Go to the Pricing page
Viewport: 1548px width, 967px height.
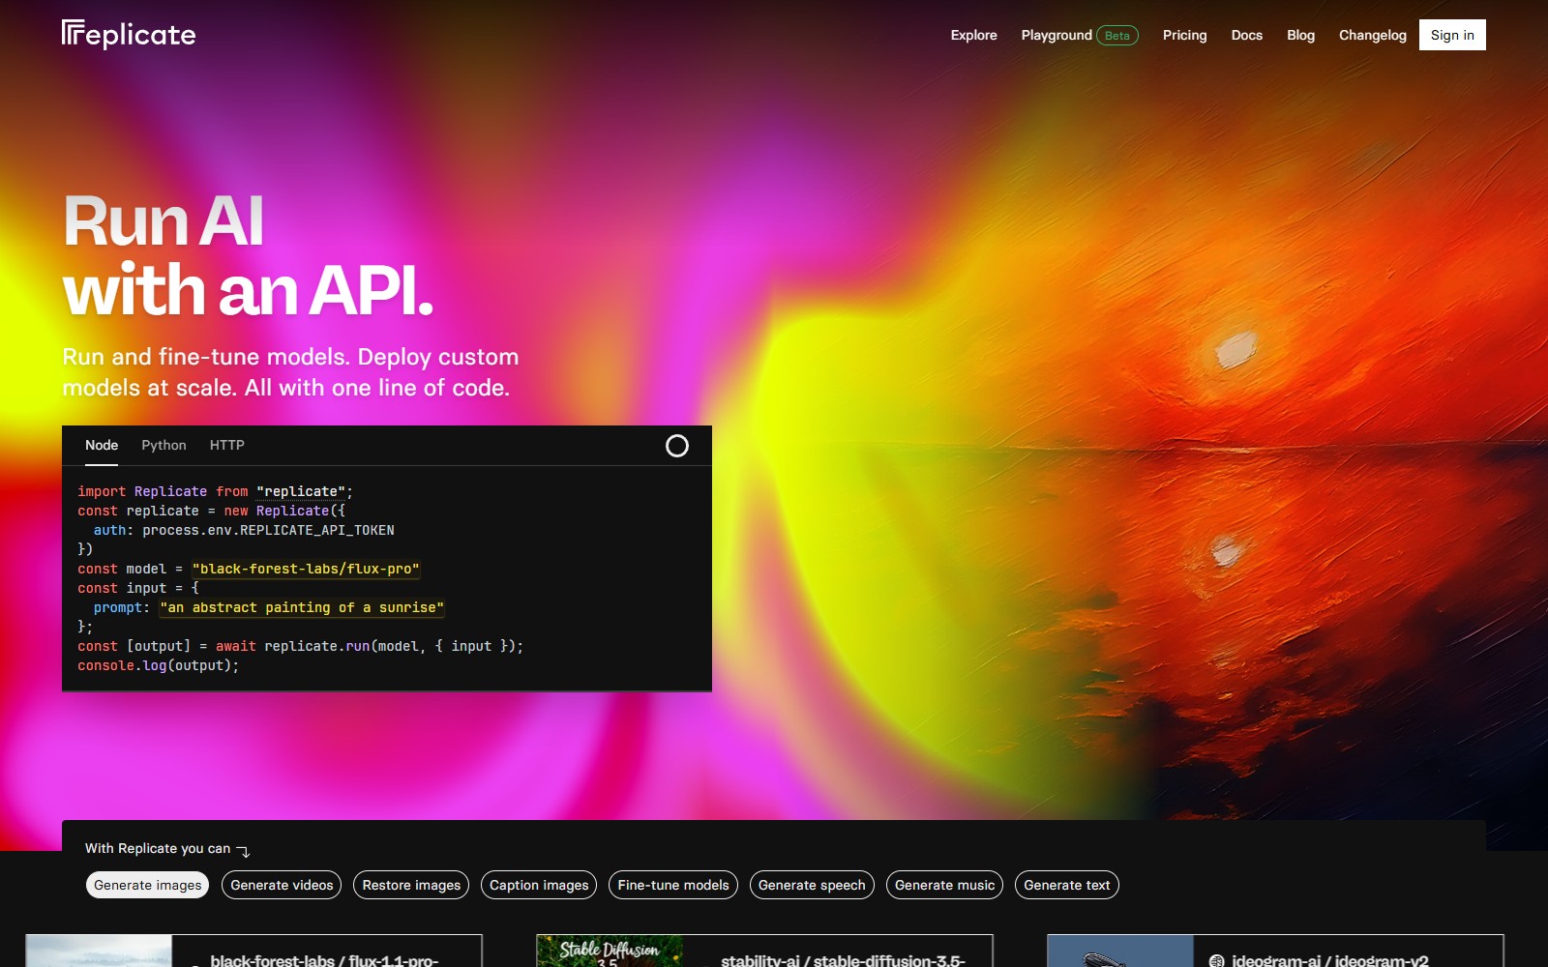pyautogui.click(x=1184, y=35)
